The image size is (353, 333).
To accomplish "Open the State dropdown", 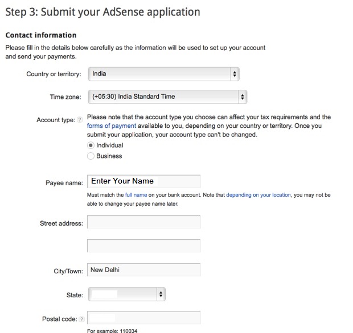I will [x=126, y=294].
